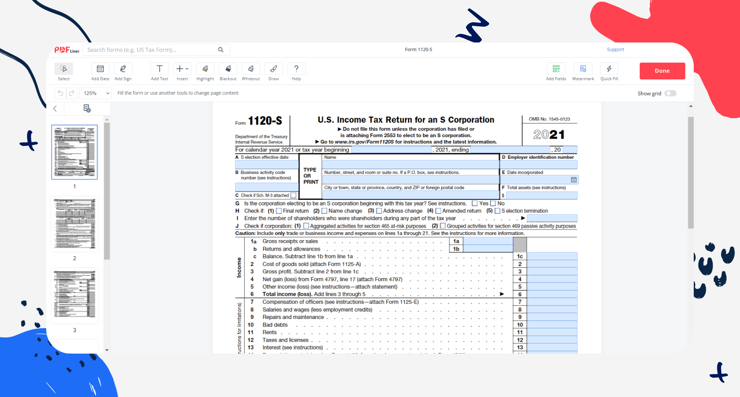
Task: Select page 2 thumbnail
Action: point(74,224)
